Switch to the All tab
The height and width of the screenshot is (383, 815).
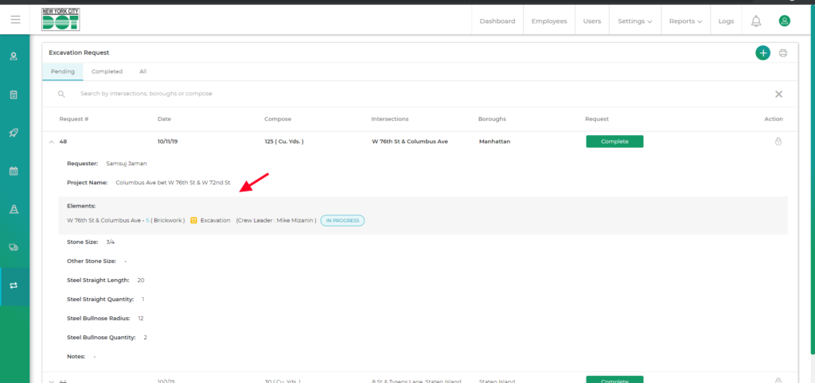(142, 72)
